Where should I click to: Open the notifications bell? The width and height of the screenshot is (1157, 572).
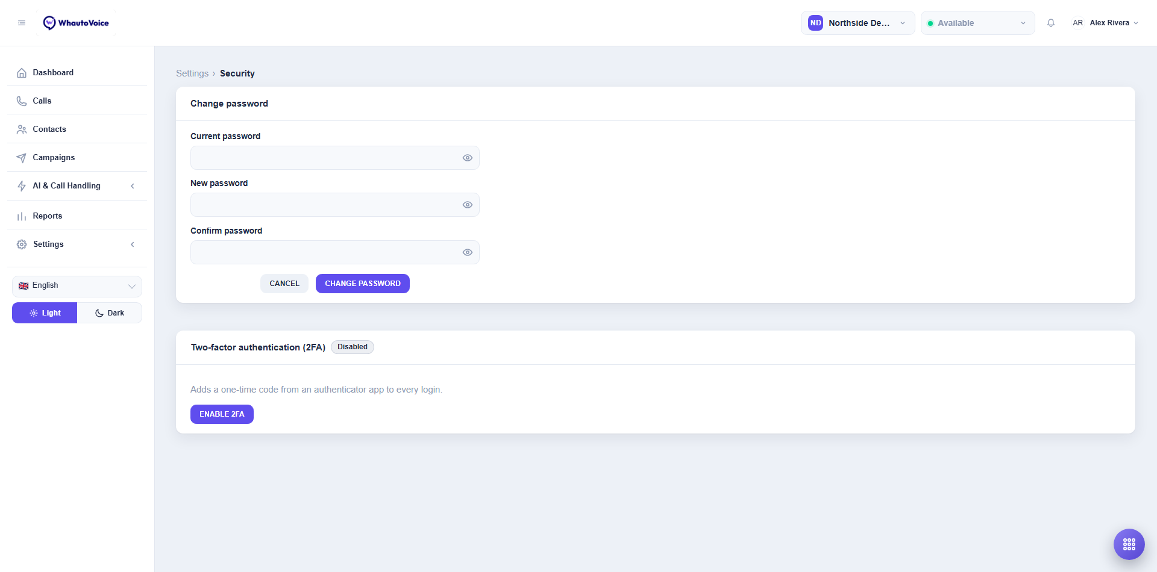1051,23
